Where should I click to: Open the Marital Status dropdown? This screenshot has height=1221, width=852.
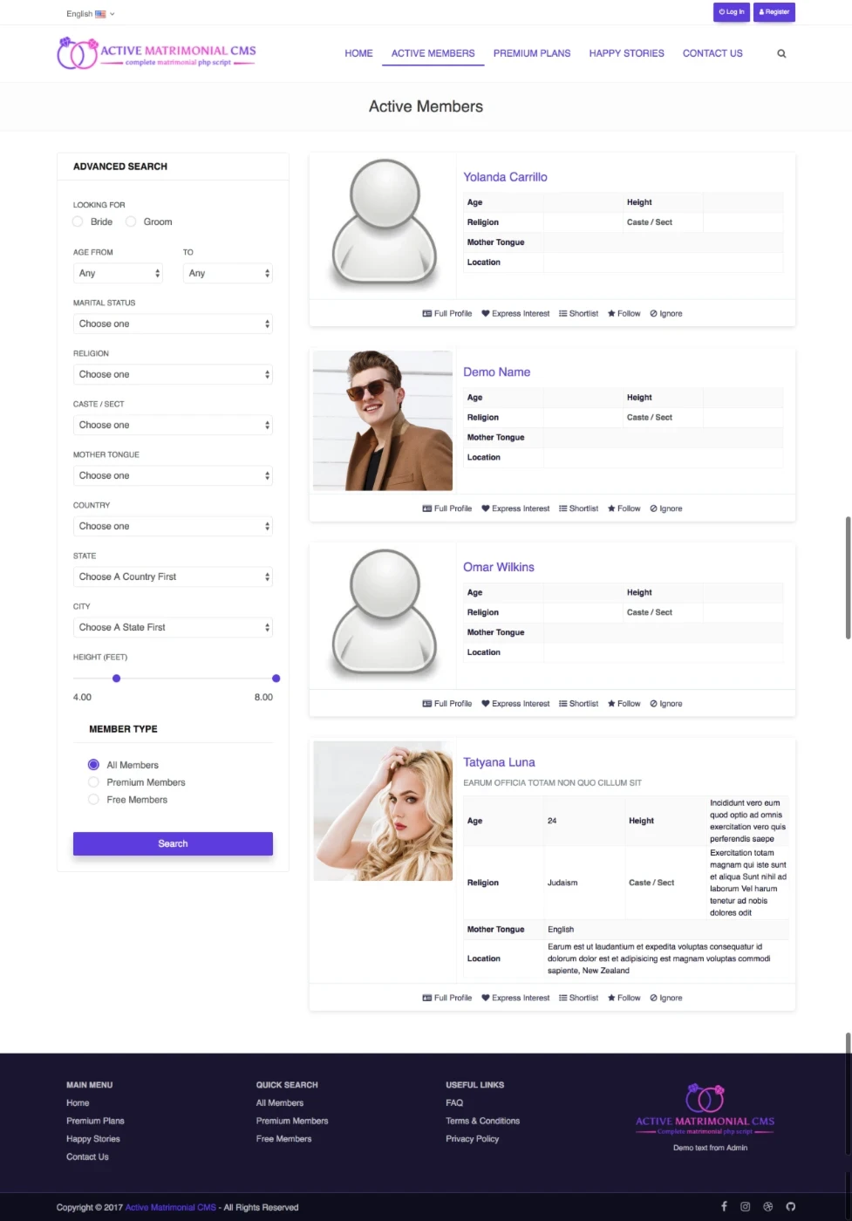point(173,324)
